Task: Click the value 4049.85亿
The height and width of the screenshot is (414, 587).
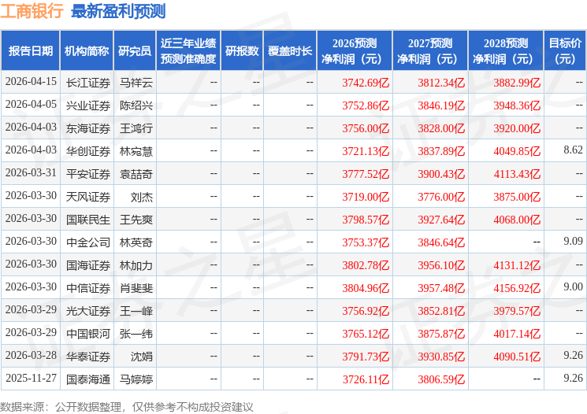Action: click(x=517, y=151)
